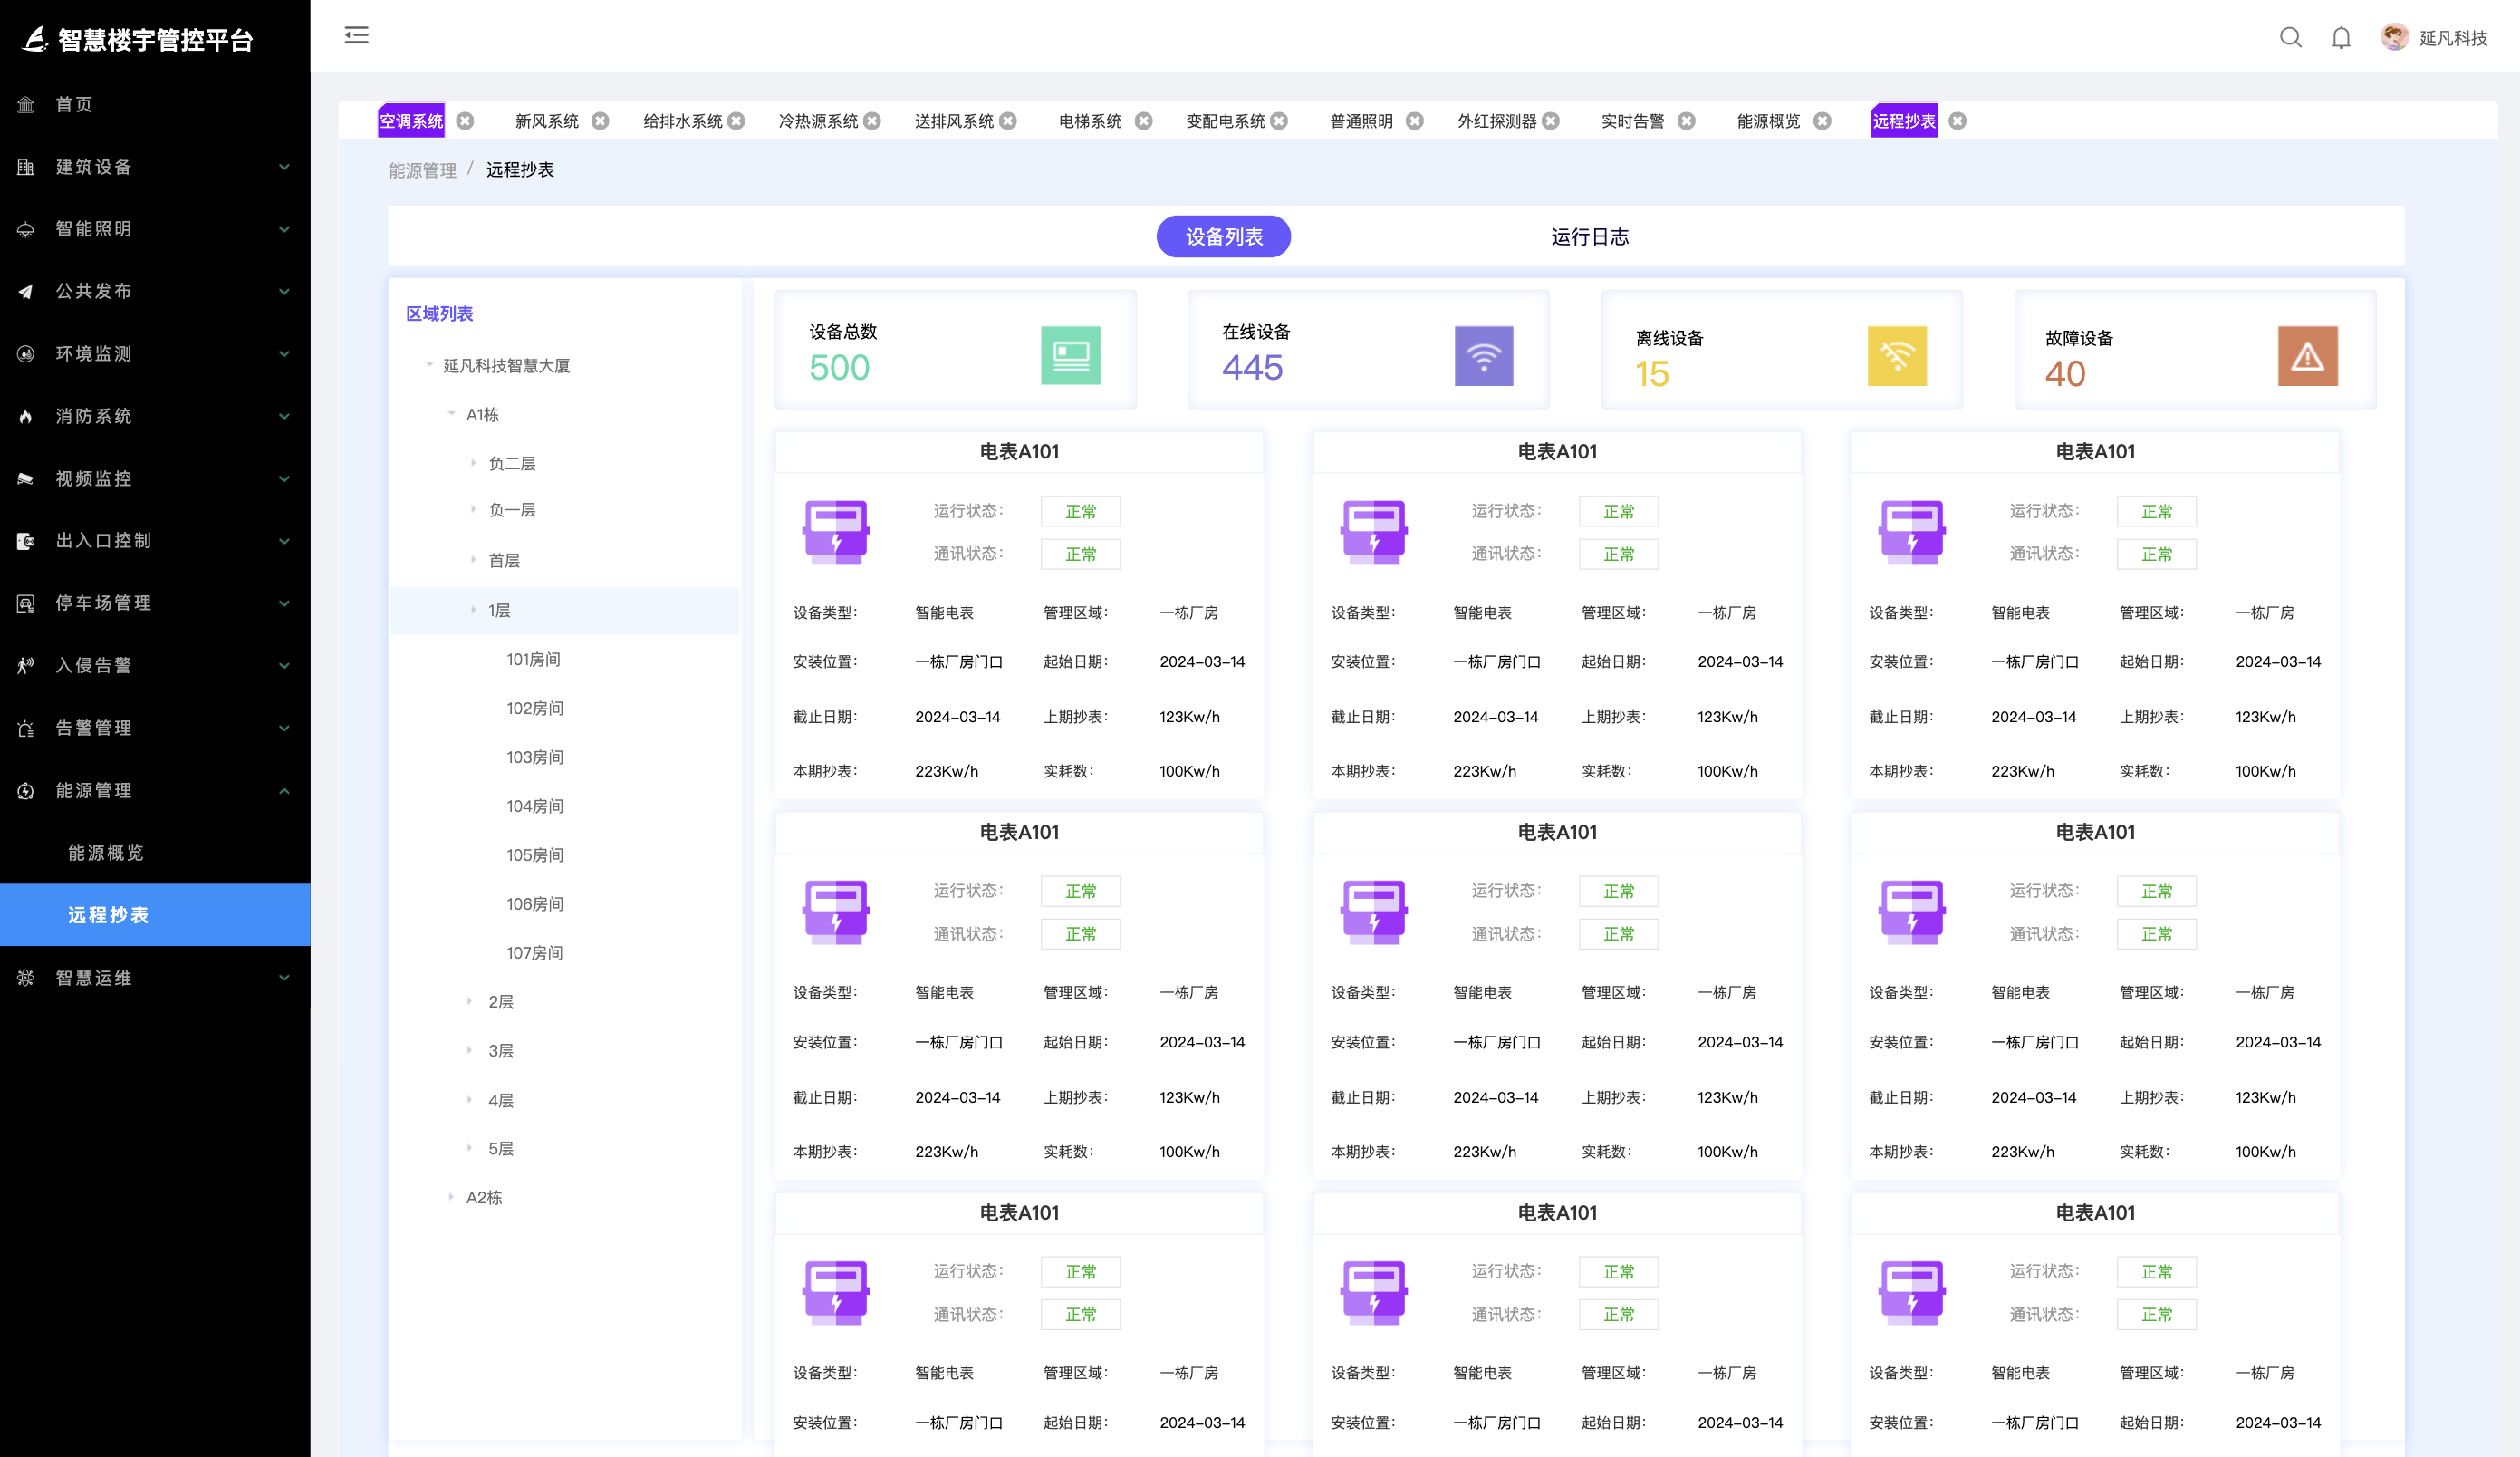
Task: Click the purple 在线设备 wifi icon
Action: (x=1483, y=356)
